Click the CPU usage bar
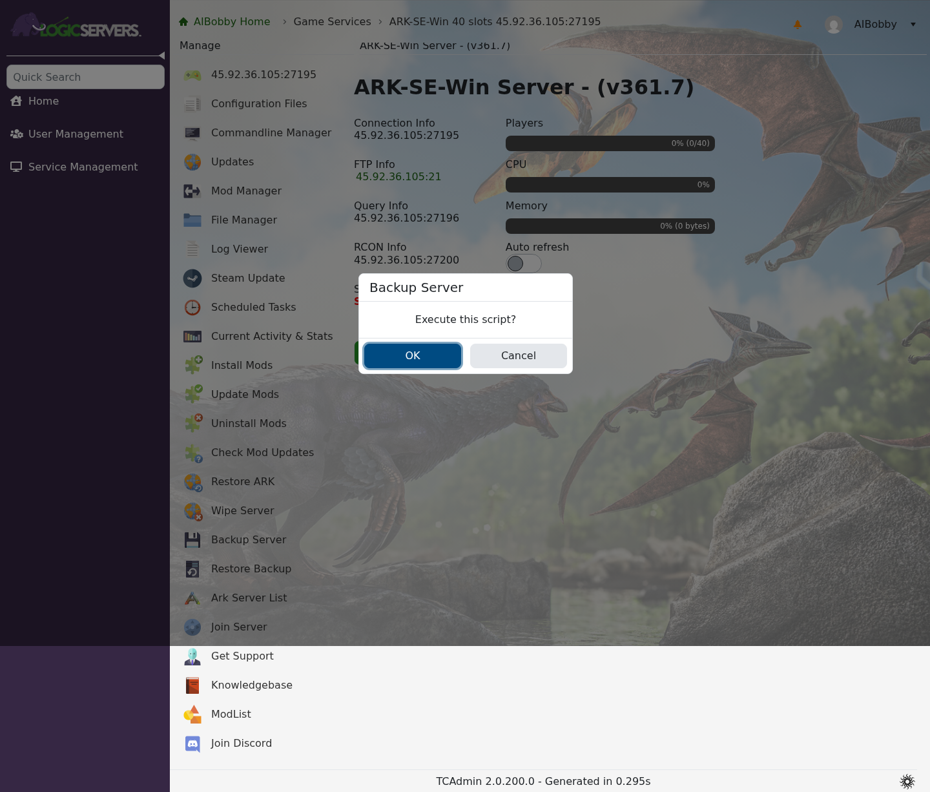The height and width of the screenshot is (792, 930). coord(610,185)
